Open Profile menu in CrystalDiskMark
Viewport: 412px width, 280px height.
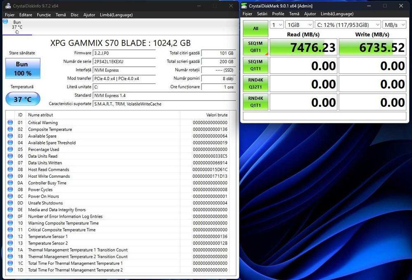point(278,14)
